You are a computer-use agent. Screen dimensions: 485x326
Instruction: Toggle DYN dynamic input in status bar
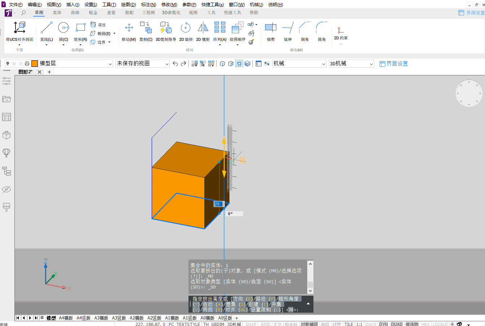point(384,324)
